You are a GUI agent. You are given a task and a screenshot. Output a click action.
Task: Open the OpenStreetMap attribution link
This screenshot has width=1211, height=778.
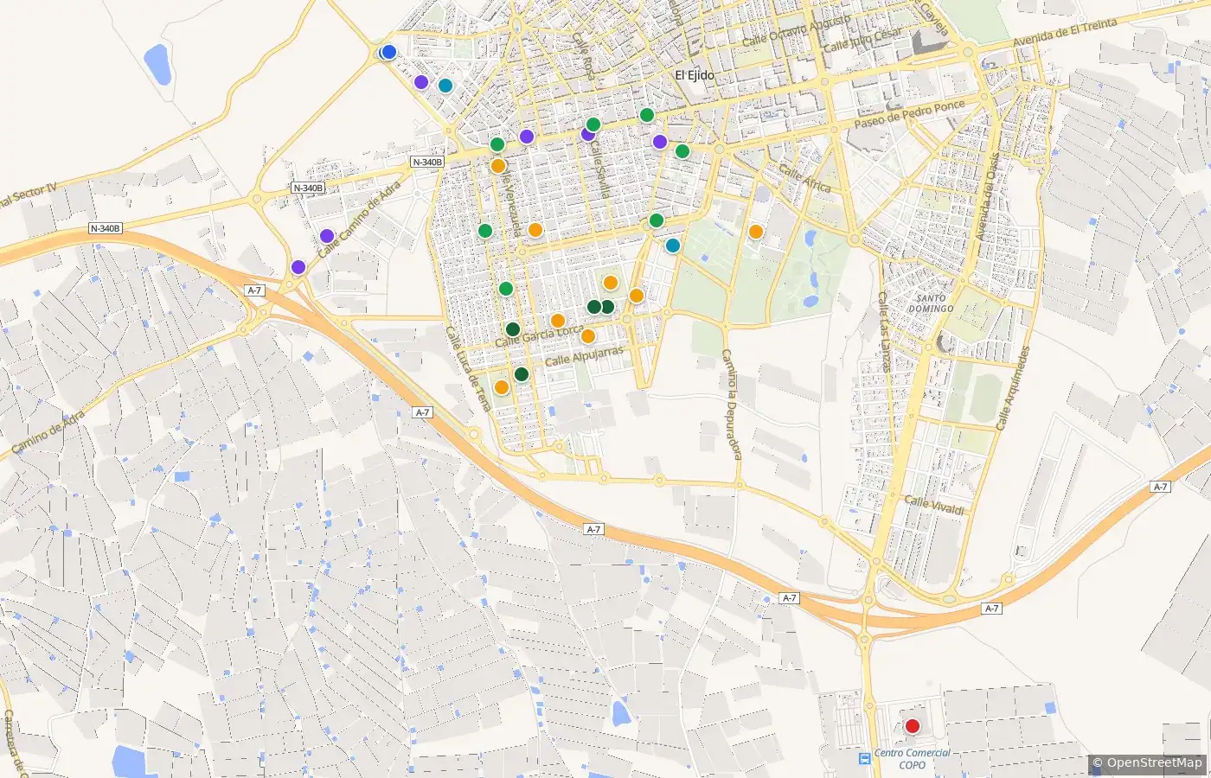tap(1146, 762)
